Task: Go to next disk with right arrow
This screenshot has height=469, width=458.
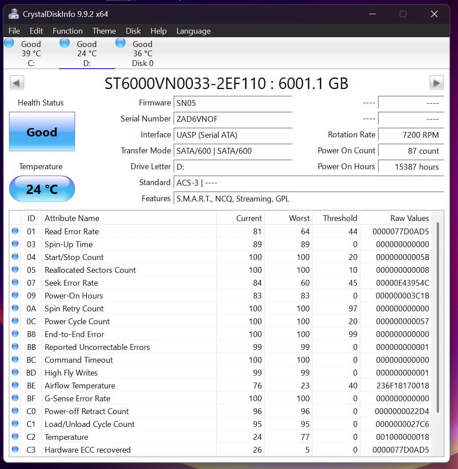Action: click(x=436, y=83)
